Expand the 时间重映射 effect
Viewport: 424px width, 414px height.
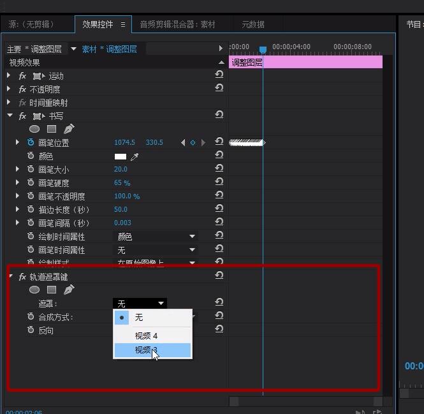tap(9, 102)
